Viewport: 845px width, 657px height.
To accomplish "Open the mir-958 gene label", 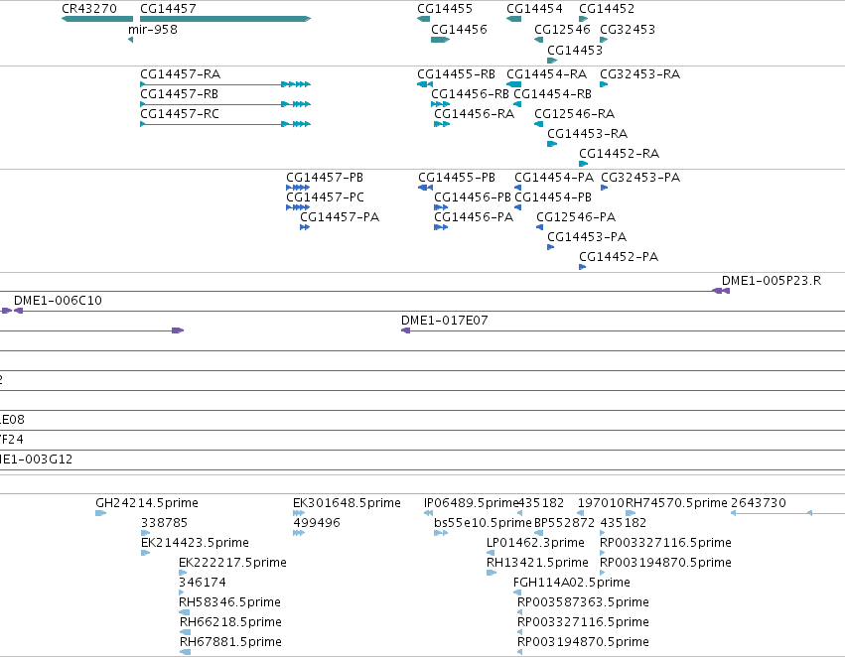I will tap(153, 30).
